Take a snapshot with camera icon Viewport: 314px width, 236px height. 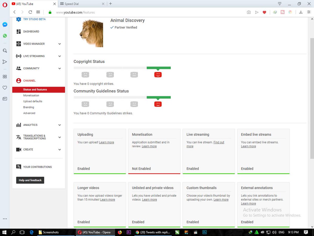(249, 12)
